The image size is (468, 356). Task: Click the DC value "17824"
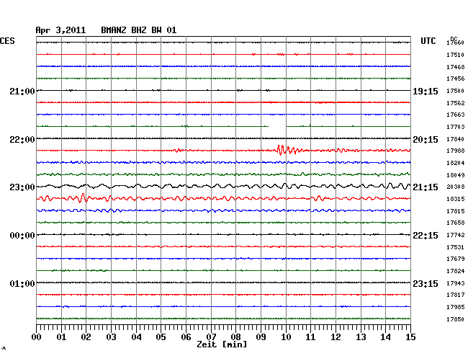(x=456, y=271)
